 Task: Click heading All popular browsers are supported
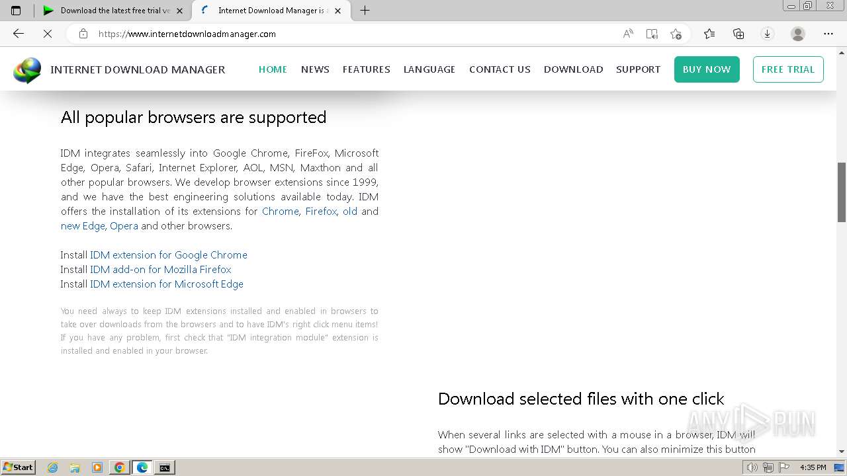pyautogui.click(x=194, y=118)
